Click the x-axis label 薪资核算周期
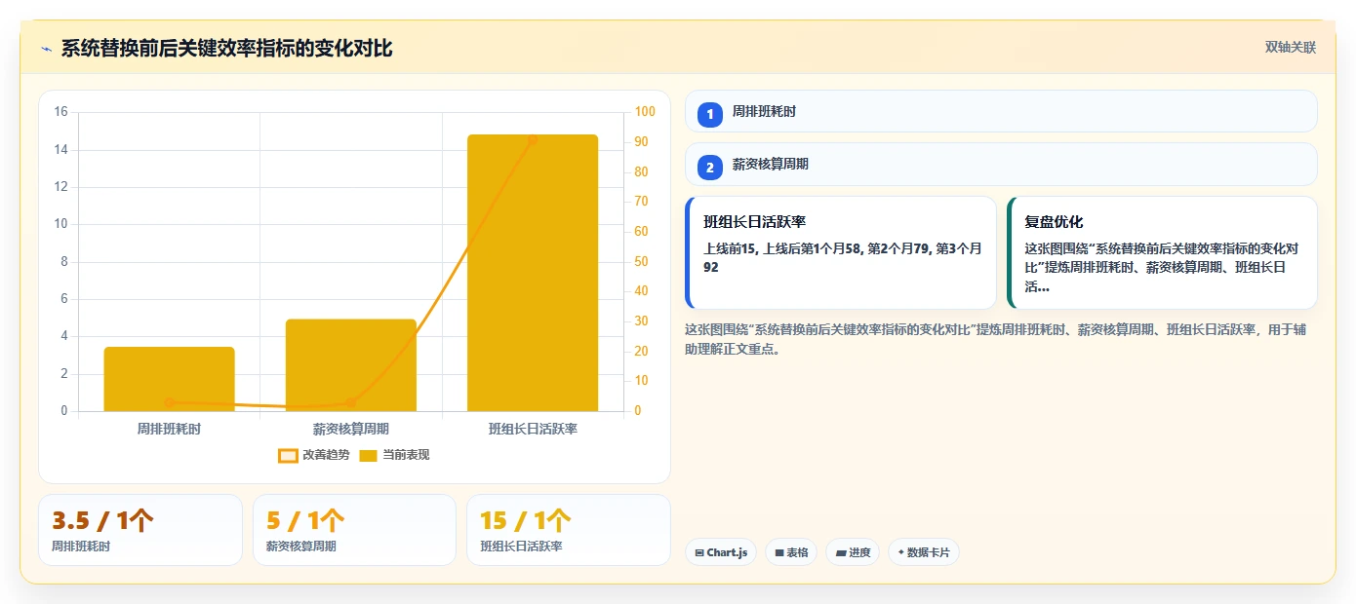 click(x=351, y=429)
